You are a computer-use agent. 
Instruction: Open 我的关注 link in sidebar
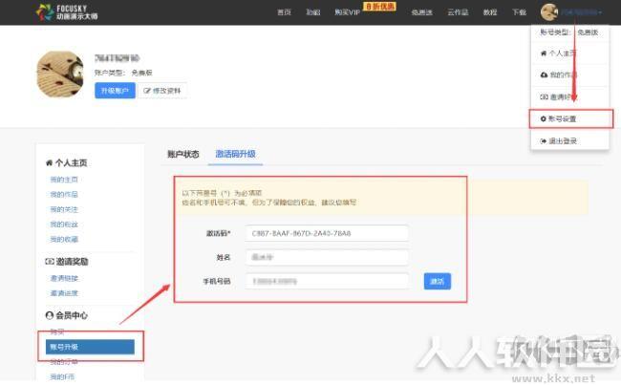[x=64, y=209]
